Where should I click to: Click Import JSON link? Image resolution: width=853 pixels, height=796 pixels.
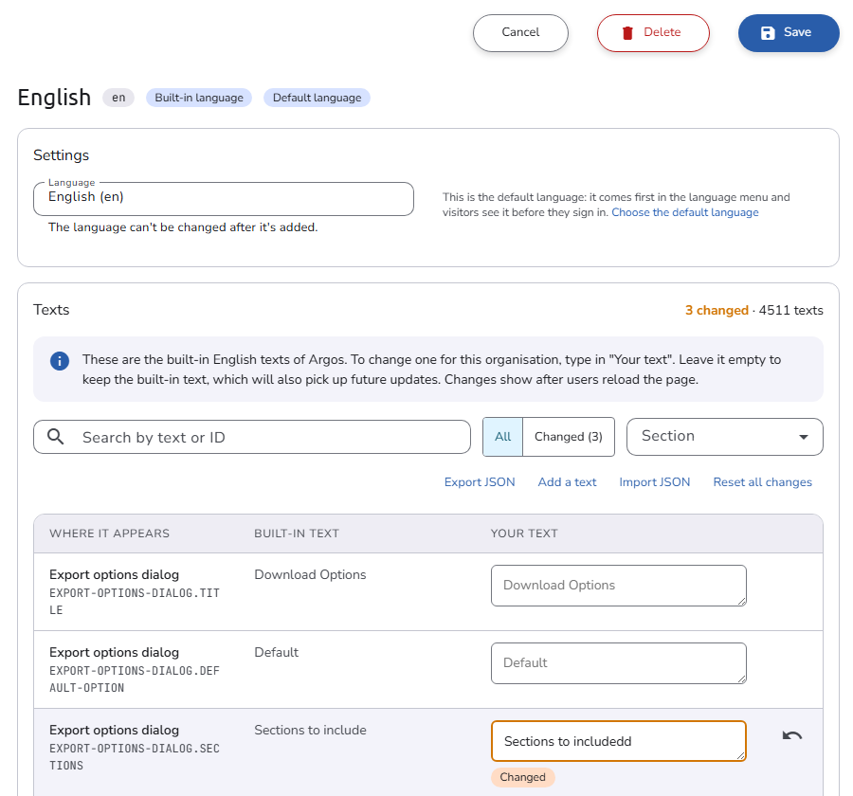pos(654,482)
